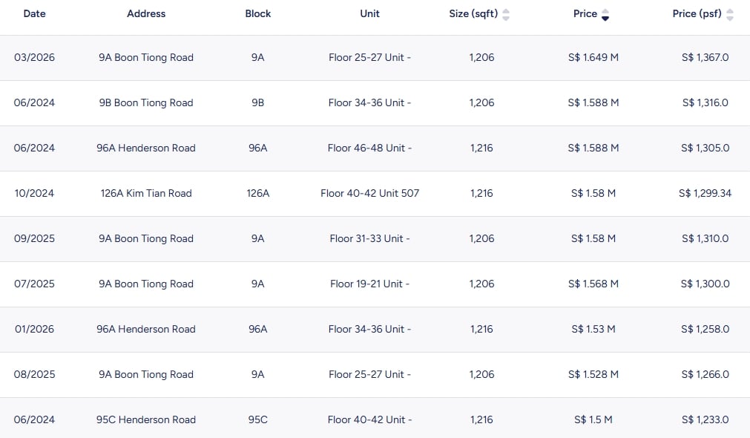Click the Date column header
The width and height of the screenshot is (750, 438).
pos(34,13)
